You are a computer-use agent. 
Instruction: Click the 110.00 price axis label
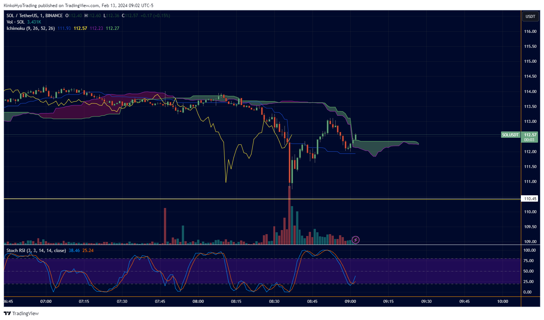pos(530,212)
